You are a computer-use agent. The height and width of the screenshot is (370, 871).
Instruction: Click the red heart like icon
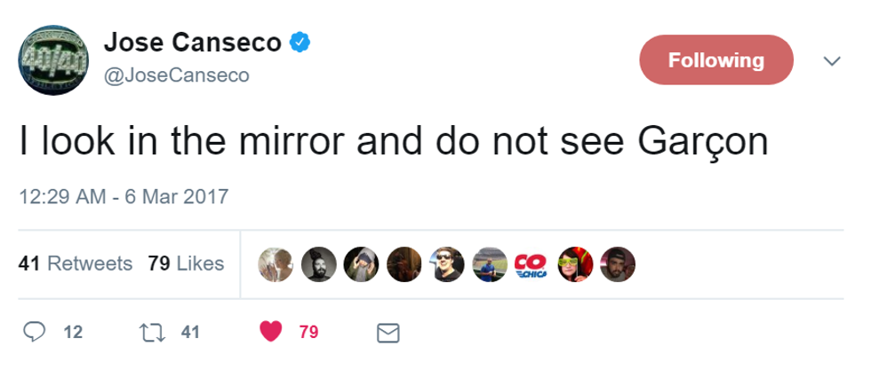pos(271,332)
